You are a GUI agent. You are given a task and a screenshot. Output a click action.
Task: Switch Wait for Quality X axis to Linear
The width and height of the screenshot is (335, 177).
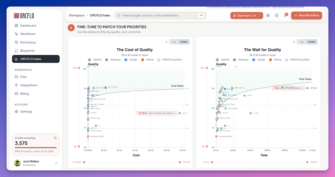(x=311, y=42)
